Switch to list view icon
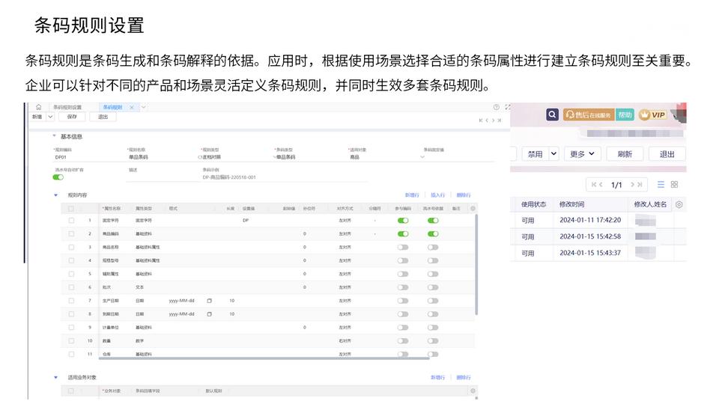This screenshot has width=719, height=404. point(661,184)
